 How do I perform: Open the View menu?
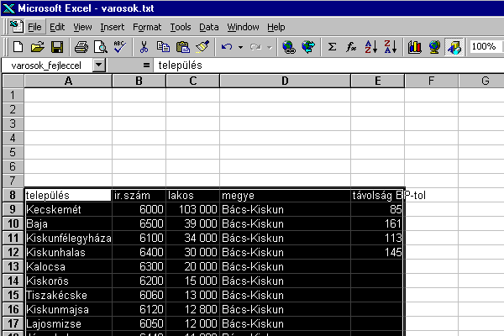(82, 27)
